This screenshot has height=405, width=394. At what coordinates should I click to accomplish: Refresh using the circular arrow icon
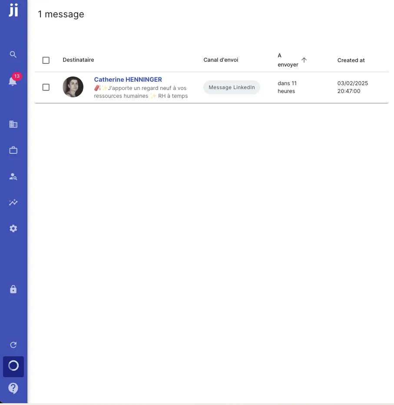pos(13,345)
